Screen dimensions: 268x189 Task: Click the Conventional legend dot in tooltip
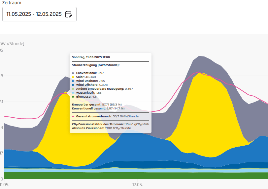[x=73, y=73]
